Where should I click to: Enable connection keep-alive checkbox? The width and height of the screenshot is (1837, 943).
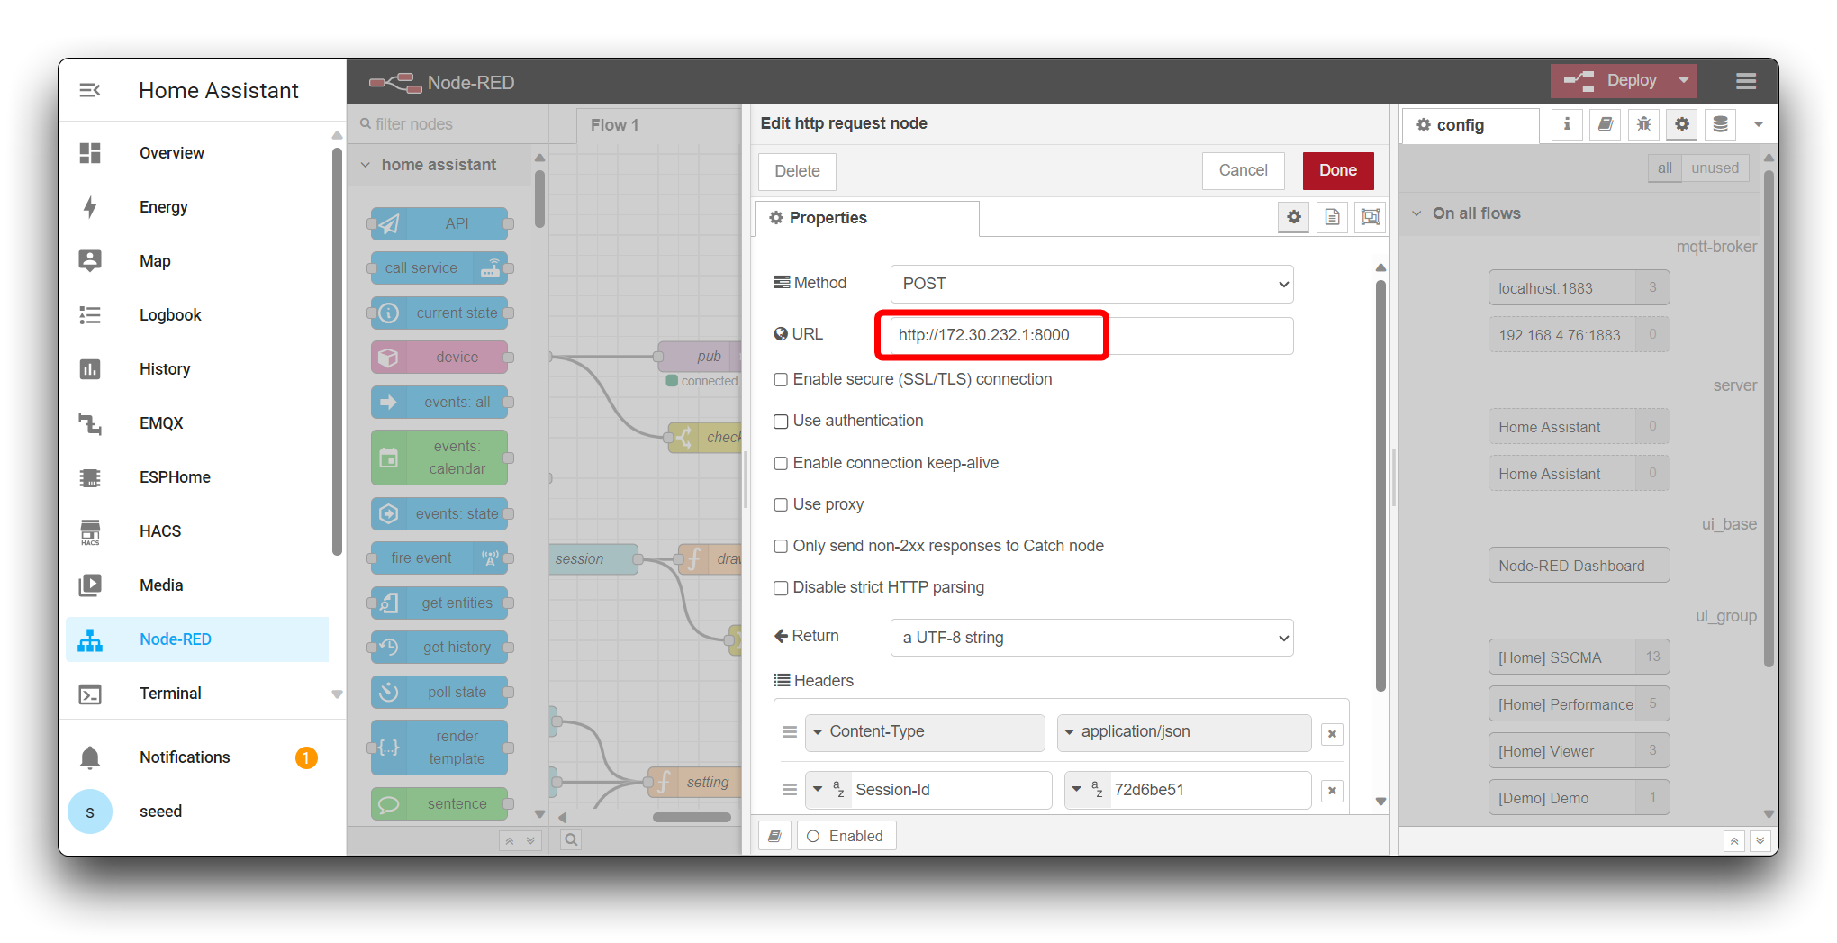[781, 463]
